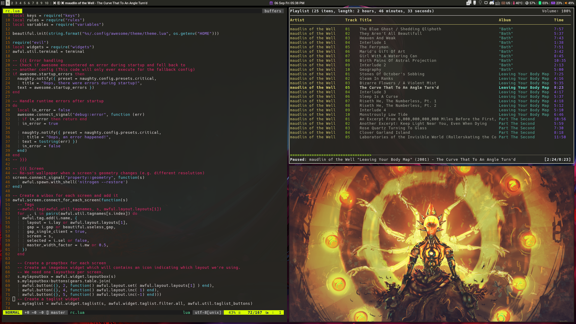Click the orange speaker volume icon
Viewport: 576px width, 324px height.
point(566,3)
